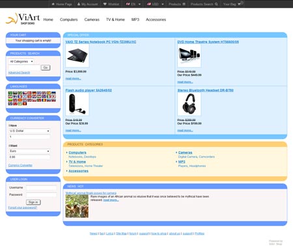Open the Wishlist heart icon
Image resolution: width=293 pixels, height=248 pixels.
[105, 4]
